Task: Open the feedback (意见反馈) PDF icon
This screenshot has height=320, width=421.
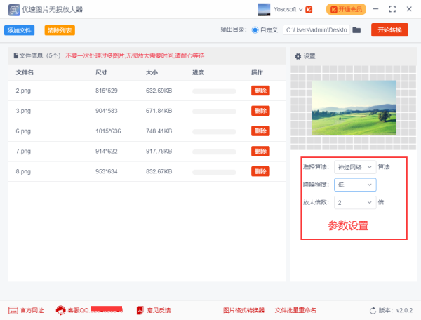Action: (140, 310)
